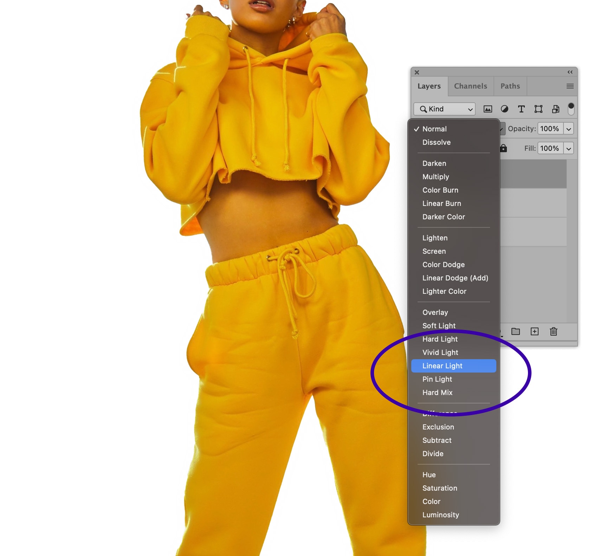Create a new group folder icon
This screenshot has height=556, width=606.
[515, 331]
